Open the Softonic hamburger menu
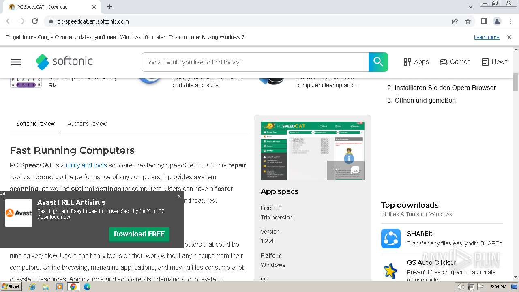Screen dimensions: 519x292 16,62
